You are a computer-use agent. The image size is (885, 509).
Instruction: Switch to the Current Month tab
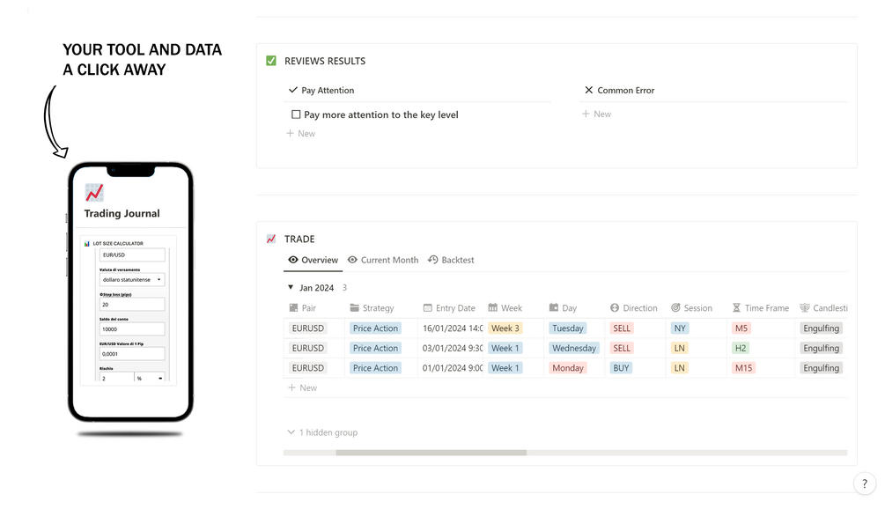[383, 260]
